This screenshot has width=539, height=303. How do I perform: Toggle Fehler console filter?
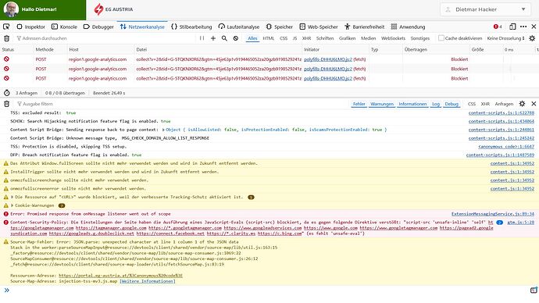coord(359,104)
